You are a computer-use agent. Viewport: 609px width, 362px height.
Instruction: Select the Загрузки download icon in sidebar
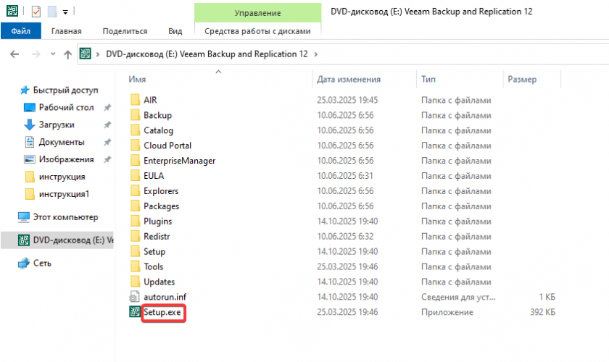(30, 125)
